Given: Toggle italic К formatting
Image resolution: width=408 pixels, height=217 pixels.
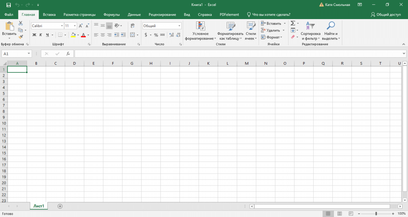Looking at the screenshot, I should [x=41, y=35].
